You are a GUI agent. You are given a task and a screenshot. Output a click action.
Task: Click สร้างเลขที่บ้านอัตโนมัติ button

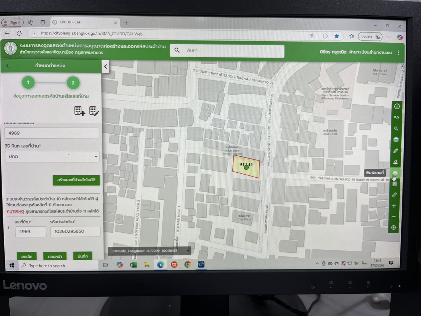76,180
